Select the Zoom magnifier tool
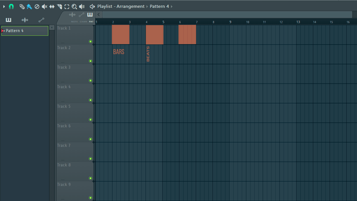This screenshot has height=201, width=357. coord(74,6)
